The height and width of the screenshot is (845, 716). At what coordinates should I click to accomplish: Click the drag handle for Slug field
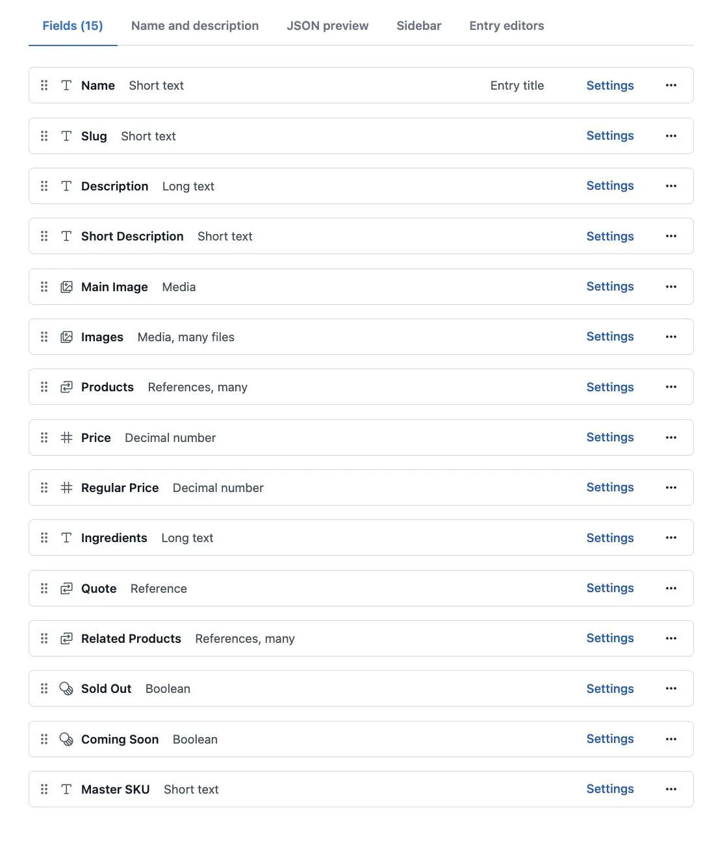coord(44,136)
